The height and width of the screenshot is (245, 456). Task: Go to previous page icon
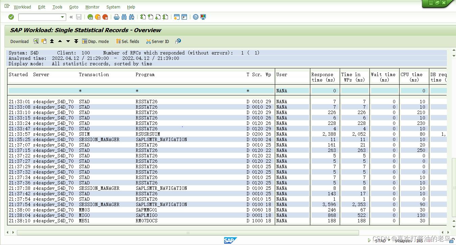point(150,17)
